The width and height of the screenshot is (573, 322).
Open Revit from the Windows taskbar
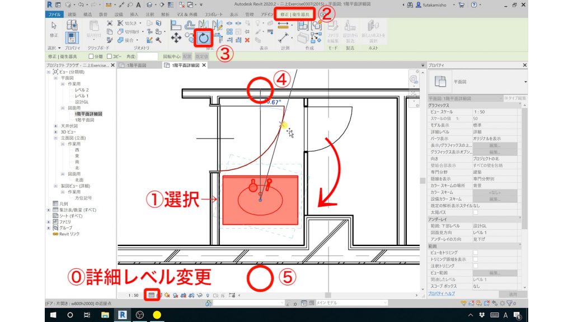(123, 316)
